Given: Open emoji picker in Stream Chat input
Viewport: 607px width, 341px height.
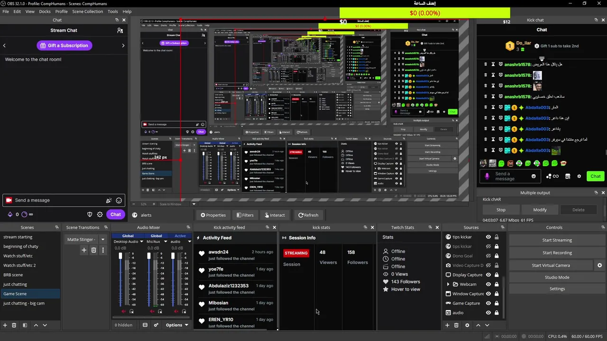Looking at the screenshot, I should pos(119,200).
